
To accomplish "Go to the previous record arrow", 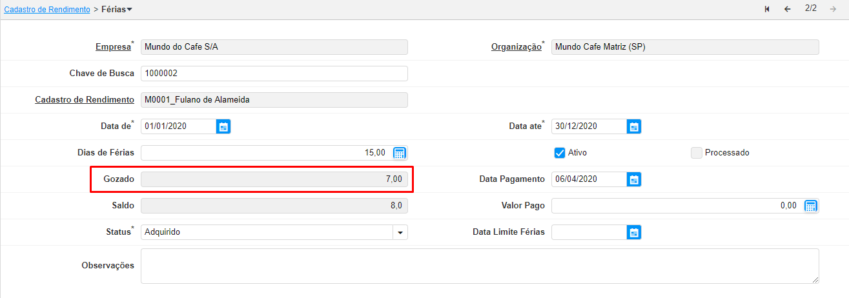I will pos(787,9).
